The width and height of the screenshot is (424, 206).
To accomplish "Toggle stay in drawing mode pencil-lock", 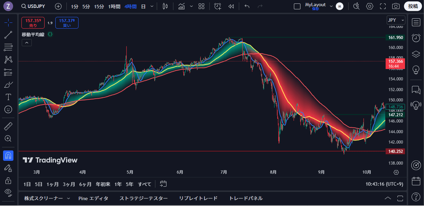I will pyautogui.click(x=8, y=168).
